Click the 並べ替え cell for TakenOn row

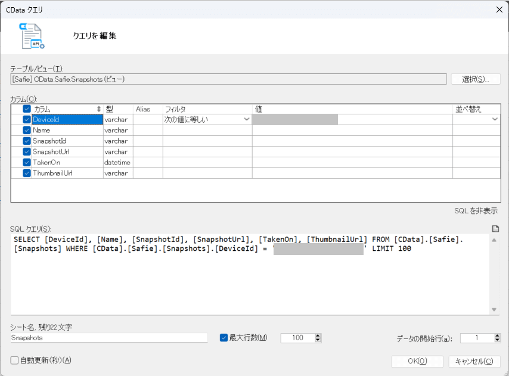coord(477,162)
